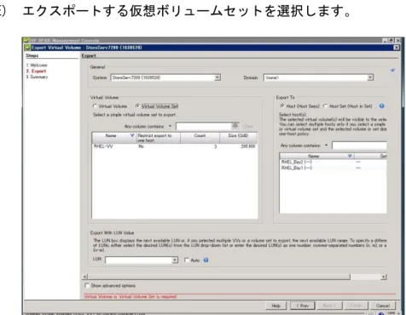Click the Help button
The image size is (406, 315).
275,306
